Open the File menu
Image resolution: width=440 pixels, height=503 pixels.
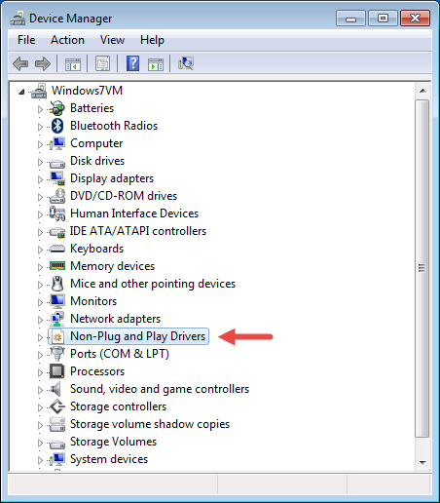click(x=26, y=40)
